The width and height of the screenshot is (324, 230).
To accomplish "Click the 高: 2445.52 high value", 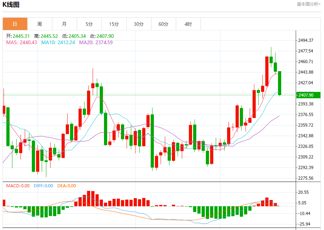I will (x=46, y=36).
